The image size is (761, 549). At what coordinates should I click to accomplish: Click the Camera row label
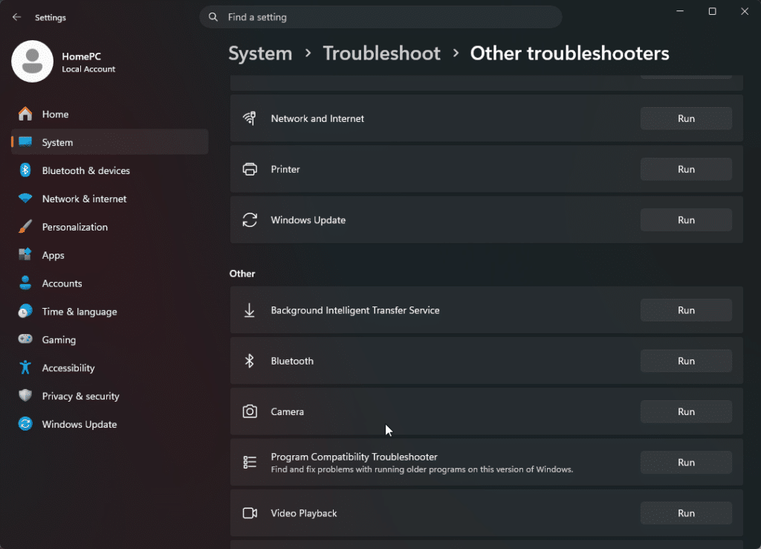(288, 411)
